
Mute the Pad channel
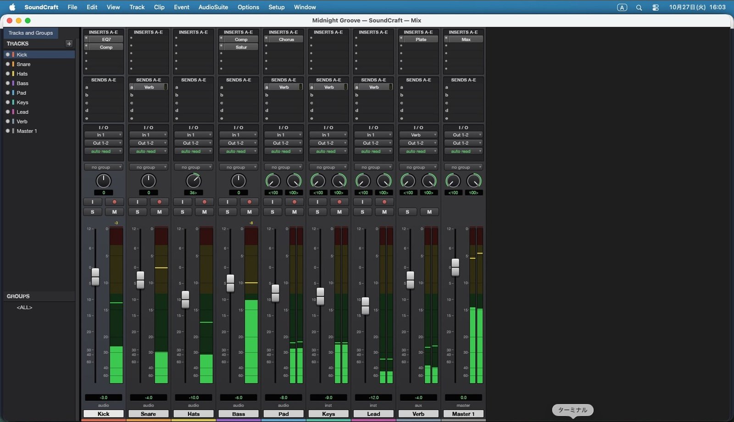click(294, 212)
